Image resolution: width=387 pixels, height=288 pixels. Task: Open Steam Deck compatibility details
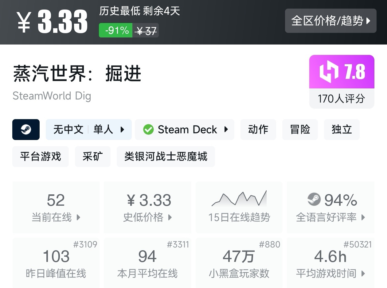point(185,130)
